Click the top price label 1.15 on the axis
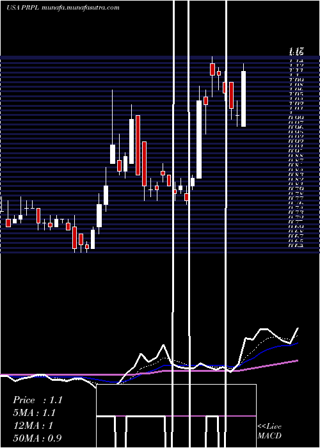This screenshot has height=448, width=320. [x=296, y=52]
